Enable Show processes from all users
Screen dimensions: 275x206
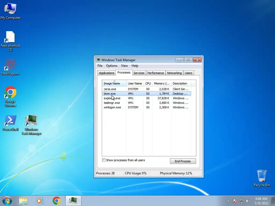point(104,160)
